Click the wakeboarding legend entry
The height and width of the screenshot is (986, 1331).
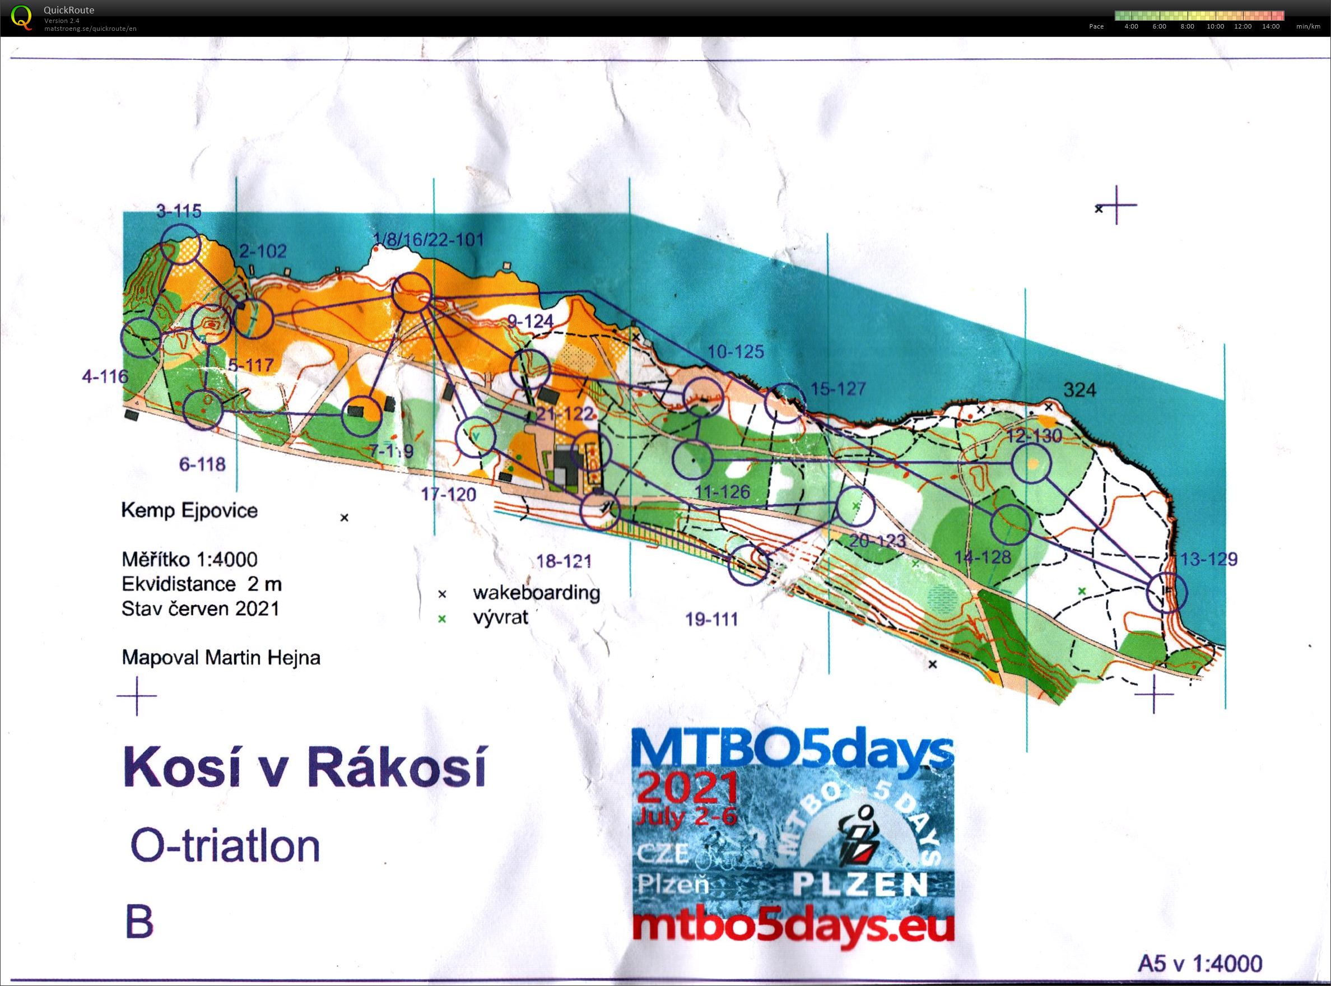(537, 593)
